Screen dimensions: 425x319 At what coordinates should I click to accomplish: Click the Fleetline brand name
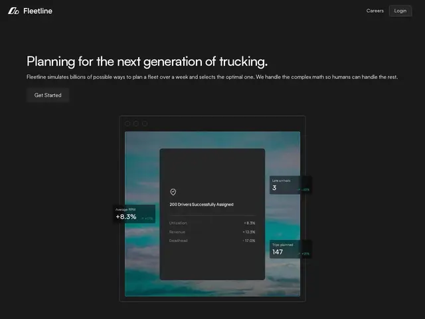click(x=38, y=11)
